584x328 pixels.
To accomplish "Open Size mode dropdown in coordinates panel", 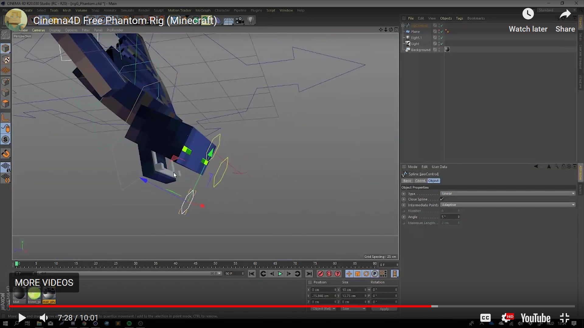I will [x=353, y=309].
